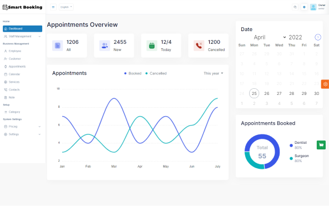Click the Total 55 donut chart center
The height and width of the screenshot is (206, 329).
point(262,152)
